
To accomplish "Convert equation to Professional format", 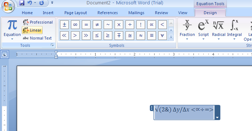I will pyautogui.click(x=38, y=22).
